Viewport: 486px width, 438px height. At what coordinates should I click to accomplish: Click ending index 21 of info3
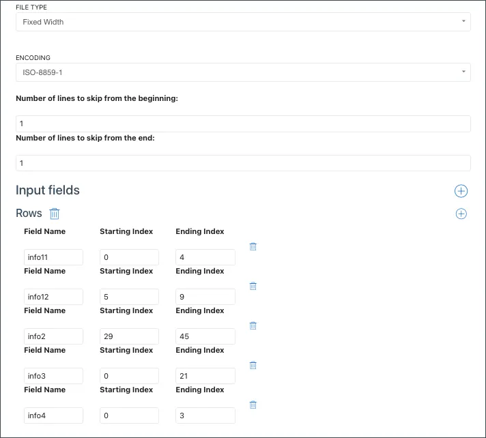[x=205, y=376]
